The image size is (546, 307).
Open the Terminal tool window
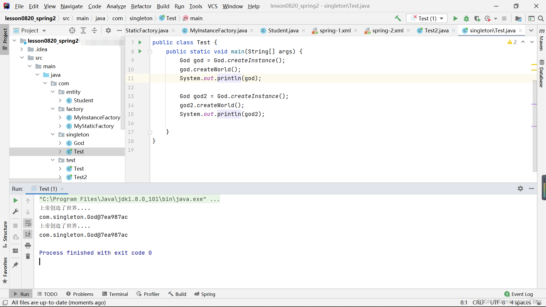(115, 294)
